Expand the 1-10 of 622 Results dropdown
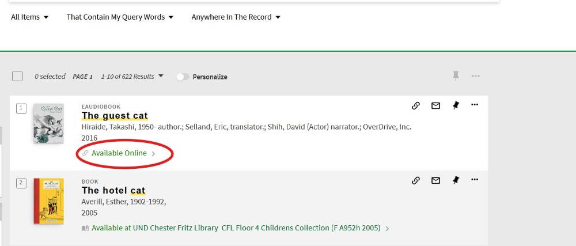The height and width of the screenshot is (246, 576). (132, 77)
